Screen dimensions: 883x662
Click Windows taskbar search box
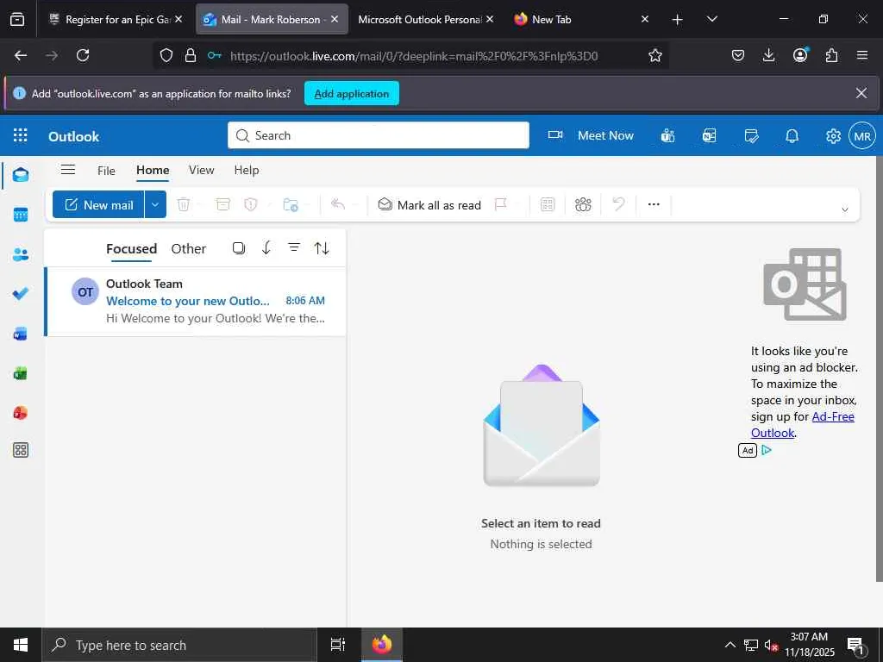point(179,645)
